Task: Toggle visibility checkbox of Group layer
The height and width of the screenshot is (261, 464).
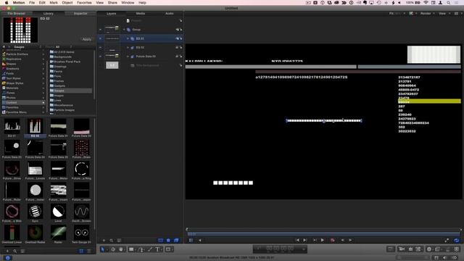Action: pos(100,30)
